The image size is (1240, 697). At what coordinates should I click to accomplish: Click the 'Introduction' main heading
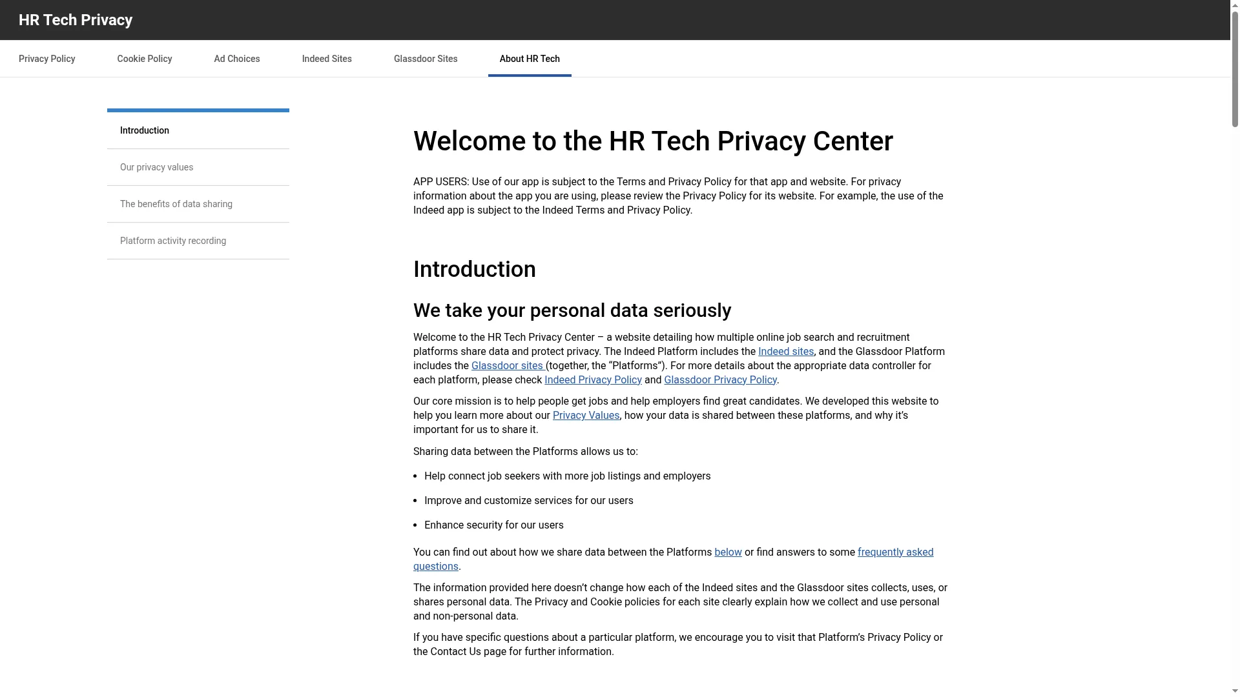475,270
